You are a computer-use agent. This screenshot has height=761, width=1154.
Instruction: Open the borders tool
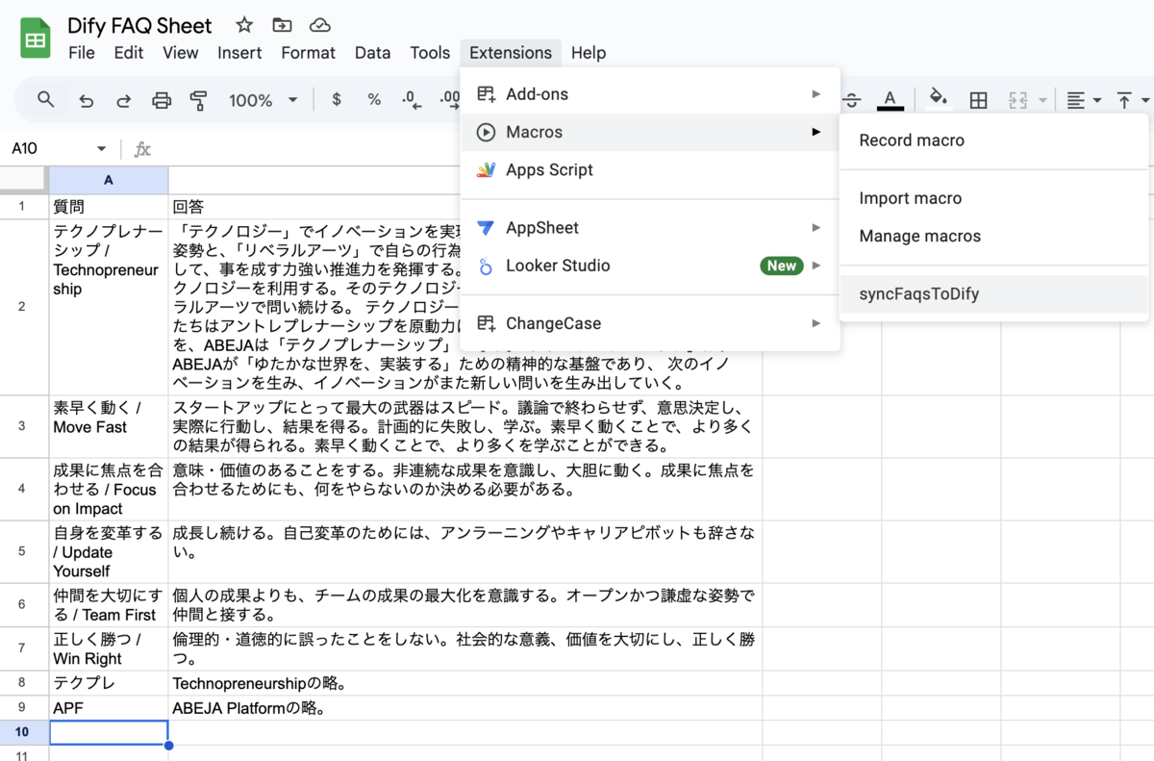click(x=978, y=100)
